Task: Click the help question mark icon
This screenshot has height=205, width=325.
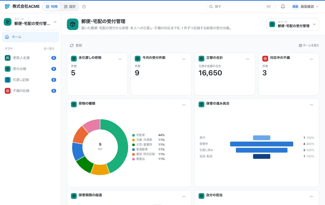Action: (84, 7)
